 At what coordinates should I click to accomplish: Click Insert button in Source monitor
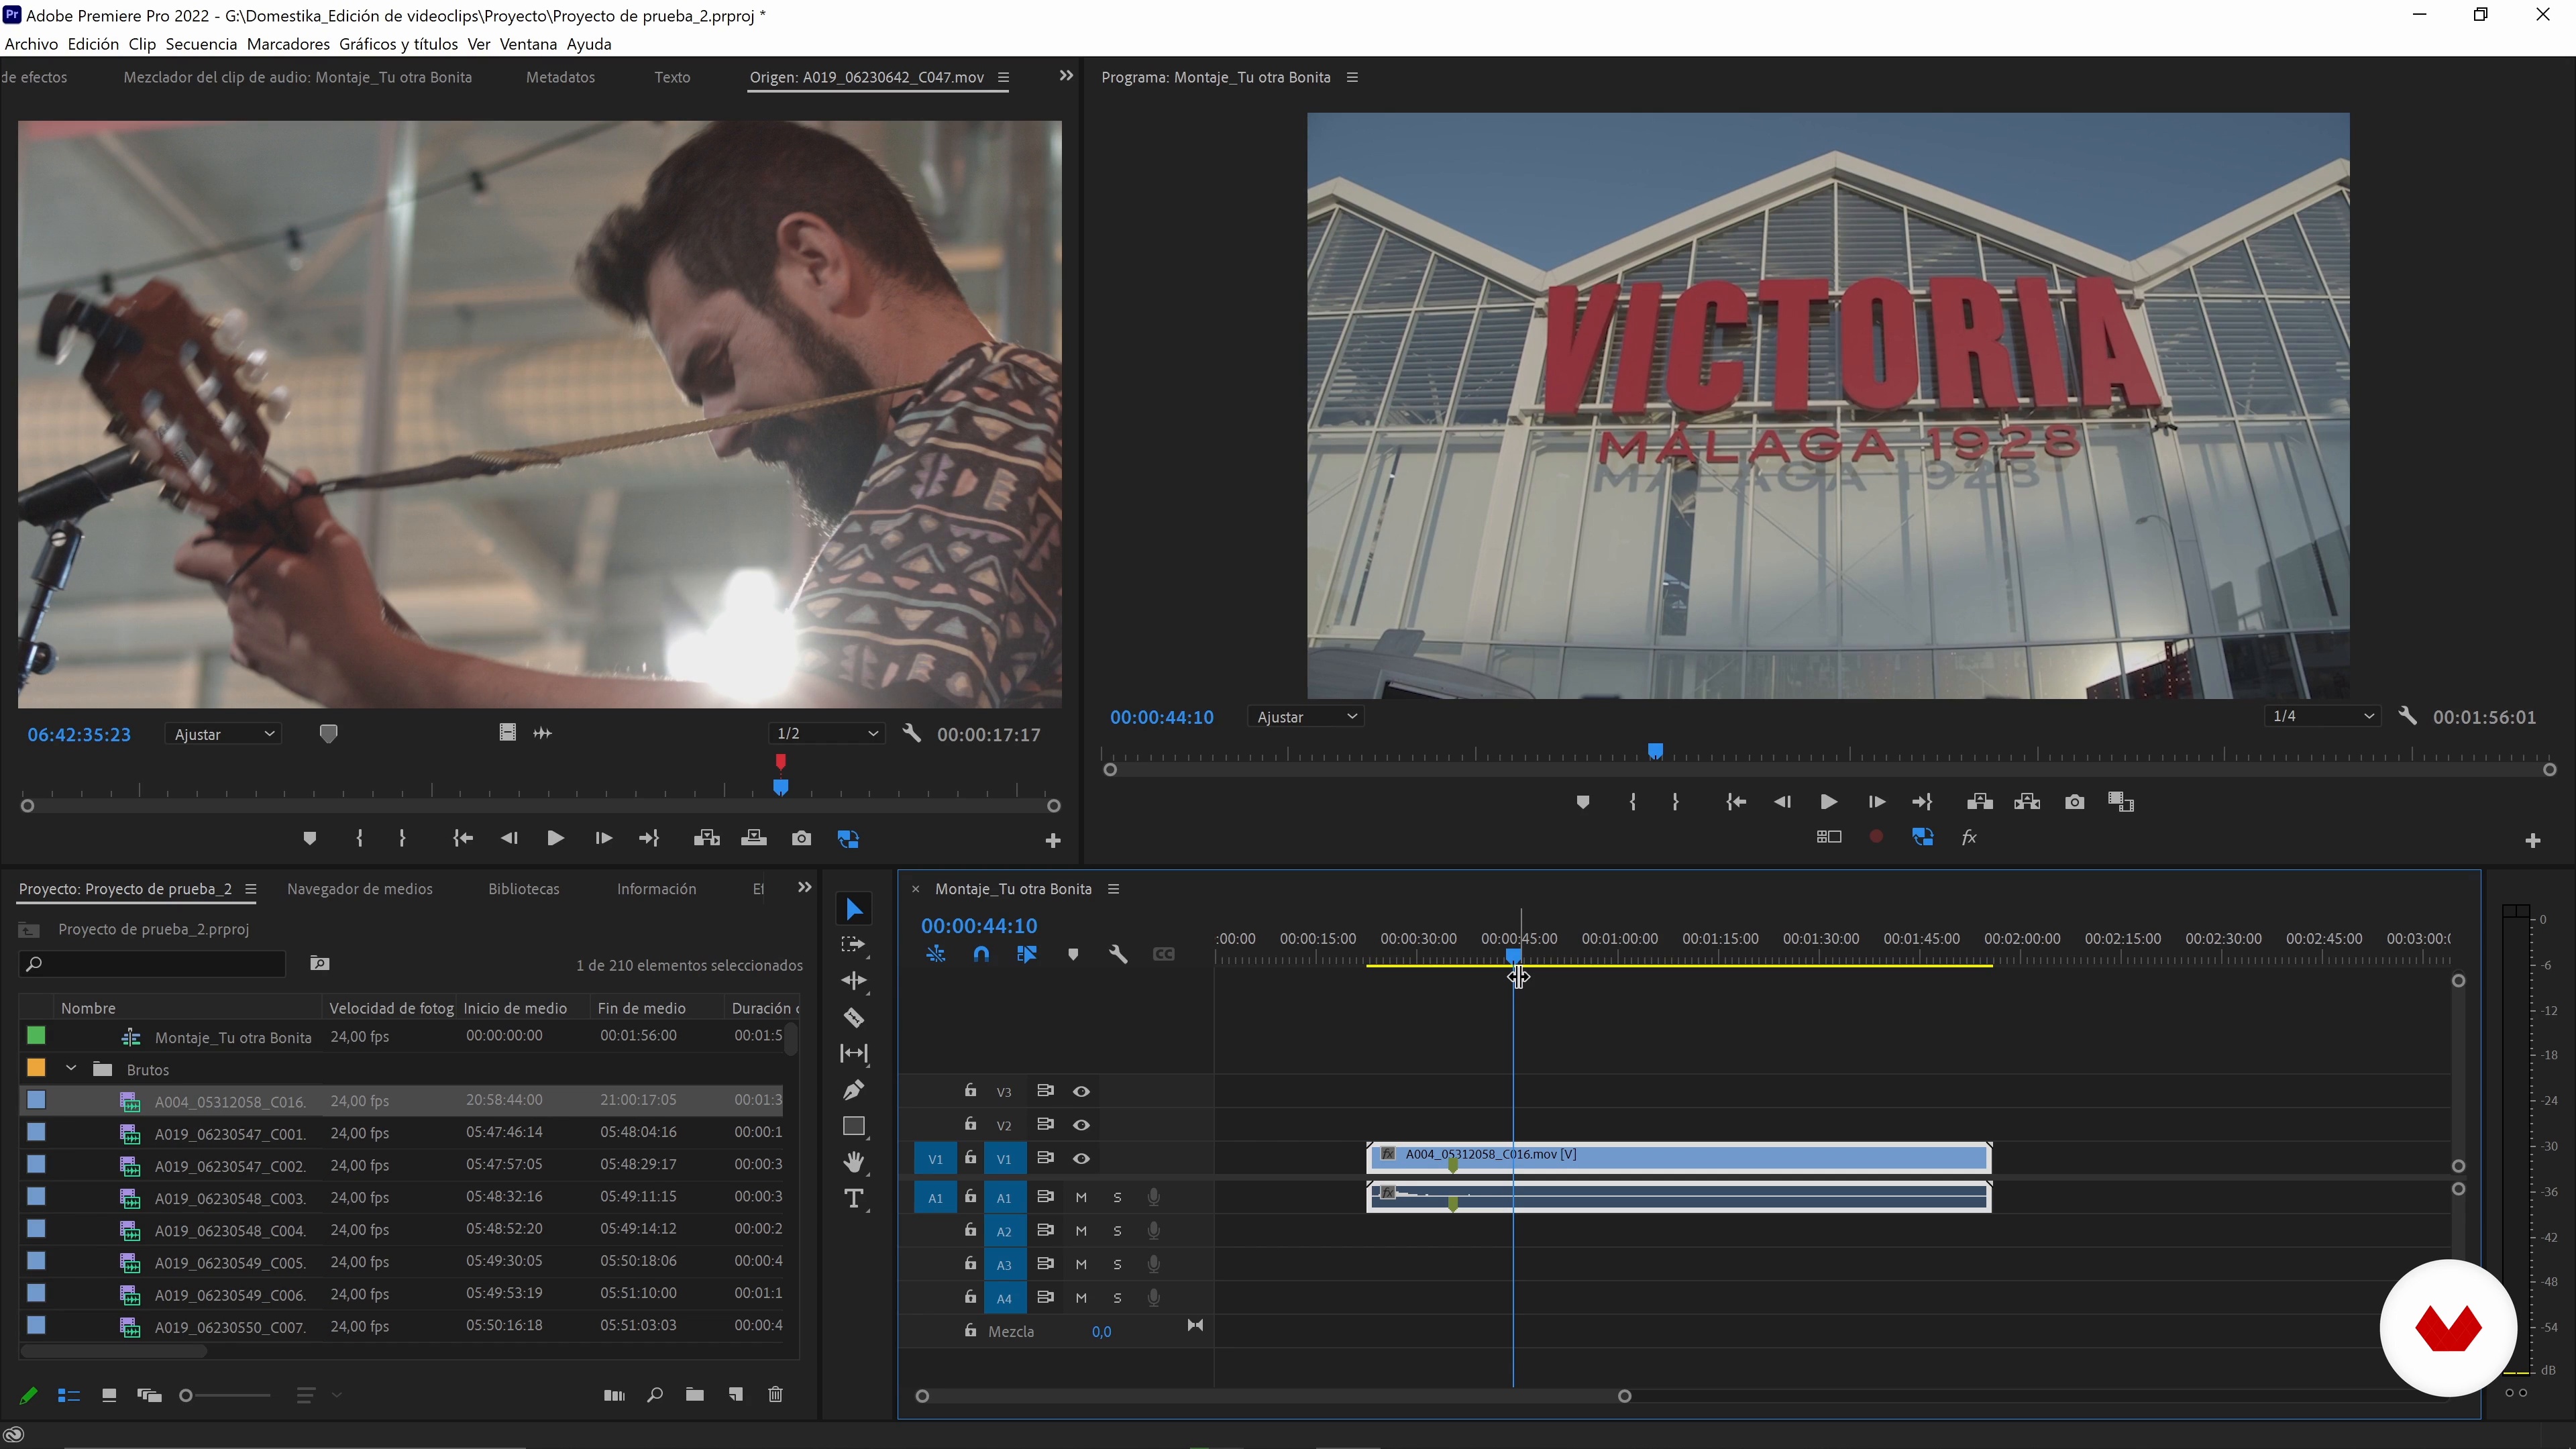(706, 839)
